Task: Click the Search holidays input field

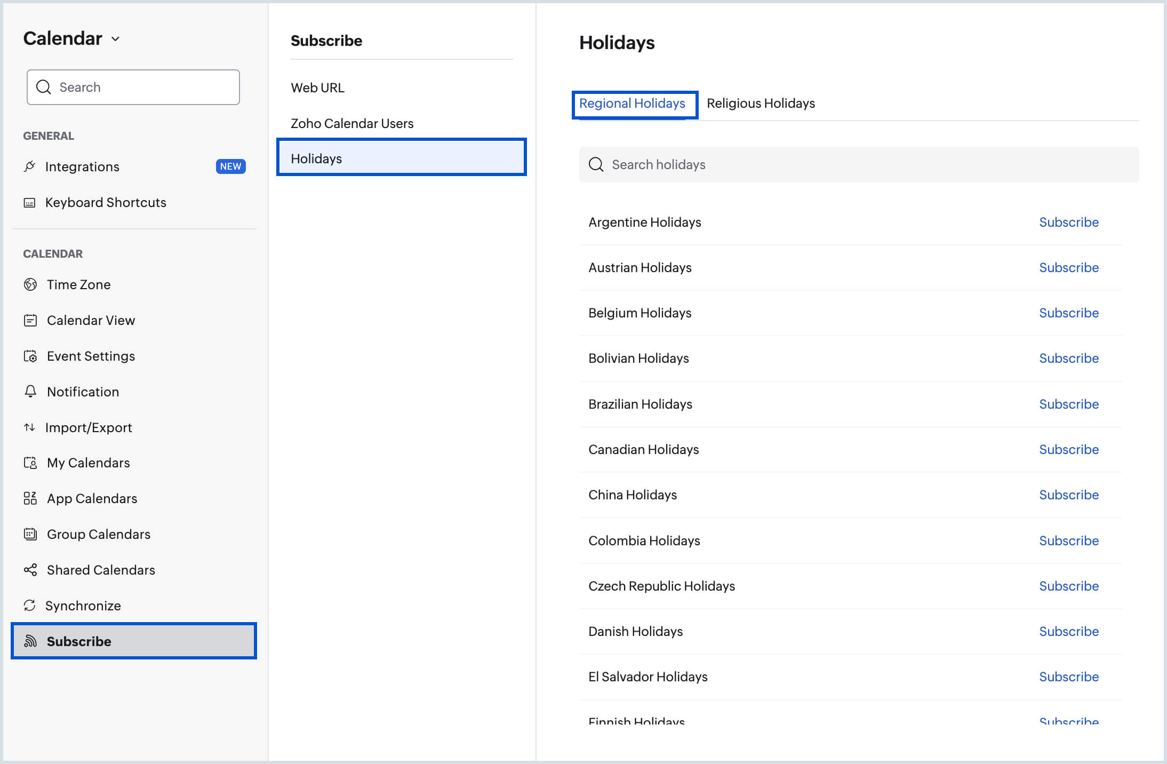Action: pos(859,164)
